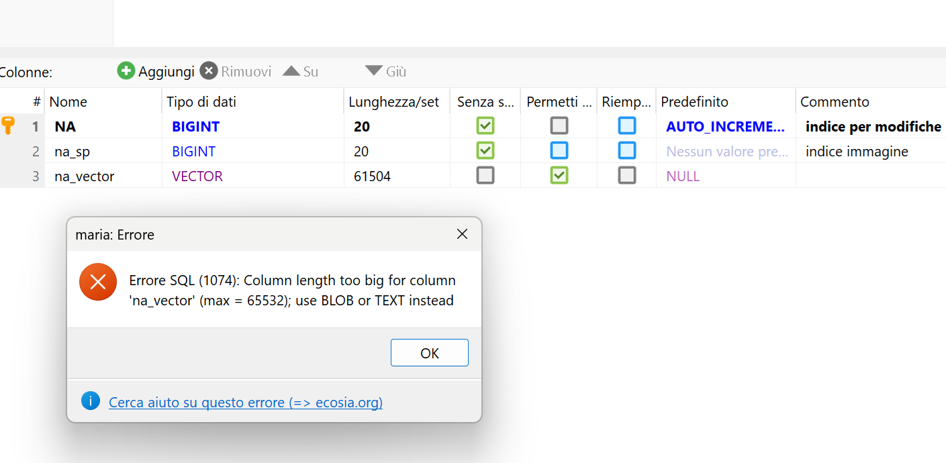The image size is (946, 463).
Task: Toggle Riempi zero checkbox for na_sp
Action: 627,151
